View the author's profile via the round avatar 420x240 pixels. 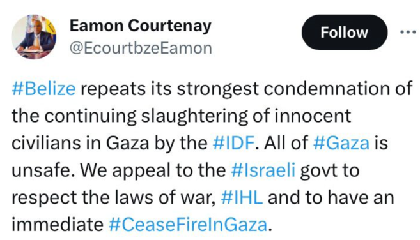pos(34,36)
